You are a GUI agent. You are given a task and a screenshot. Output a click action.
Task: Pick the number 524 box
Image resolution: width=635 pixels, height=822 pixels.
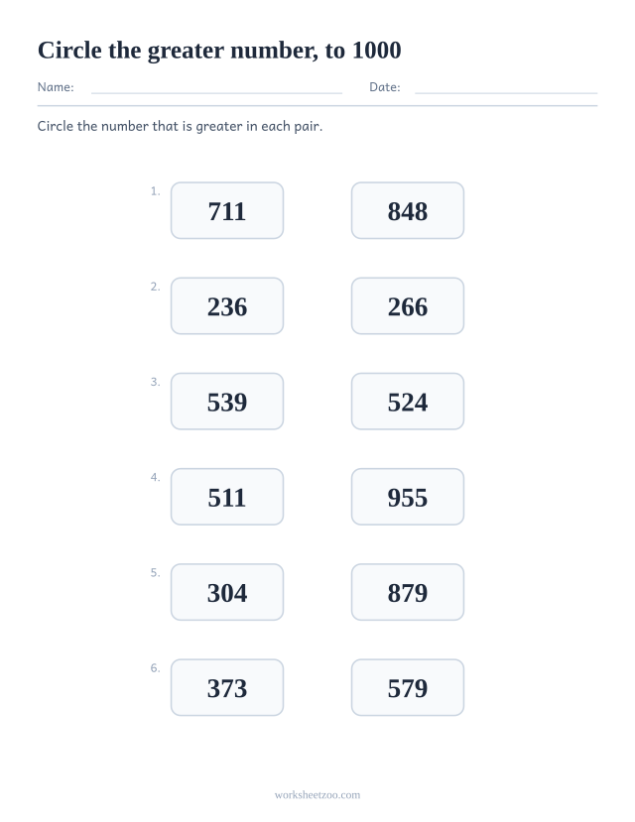pyautogui.click(x=408, y=402)
